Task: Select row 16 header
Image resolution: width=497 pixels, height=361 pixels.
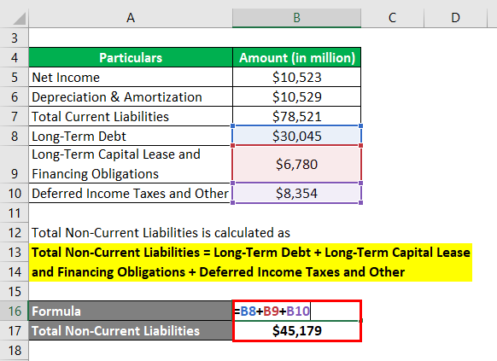Action: click(15, 311)
